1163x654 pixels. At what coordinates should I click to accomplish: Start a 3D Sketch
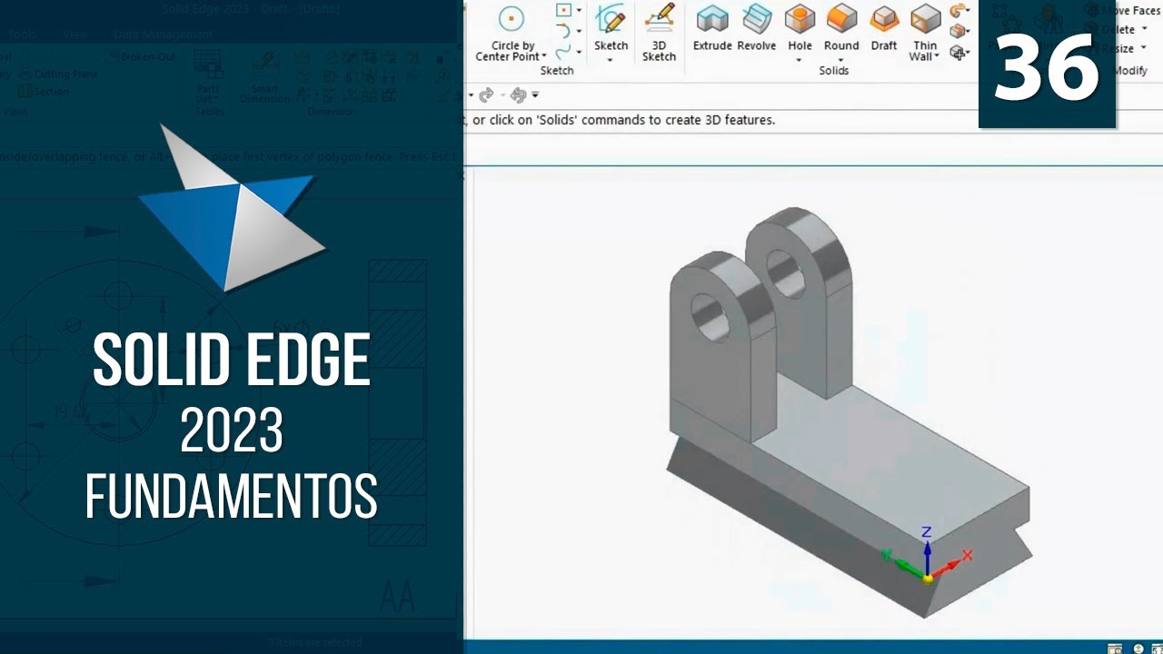click(659, 33)
